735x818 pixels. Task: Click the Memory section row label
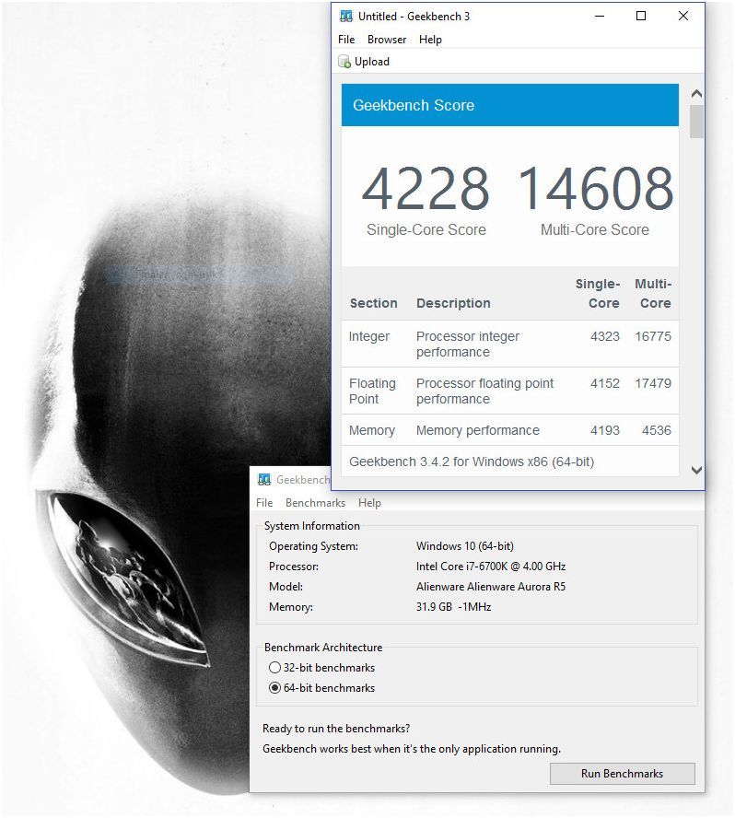coord(371,430)
